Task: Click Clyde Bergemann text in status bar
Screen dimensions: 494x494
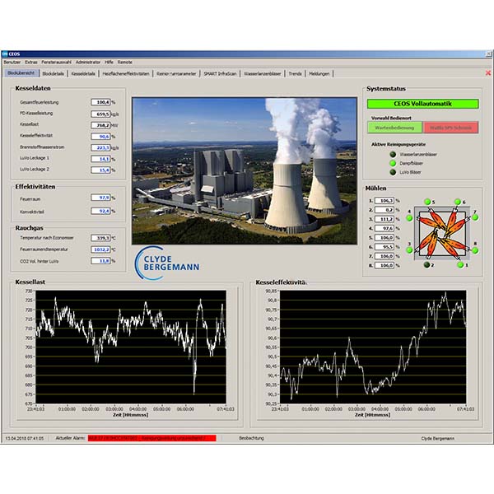Action: coord(438,438)
